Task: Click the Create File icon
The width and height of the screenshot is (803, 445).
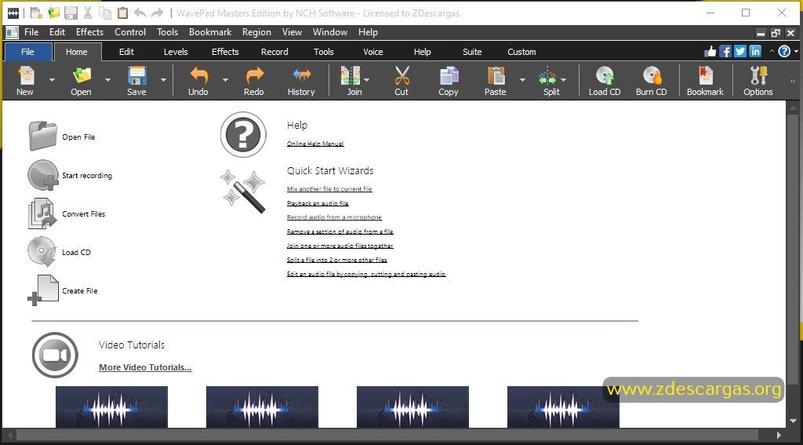Action: [x=43, y=290]
